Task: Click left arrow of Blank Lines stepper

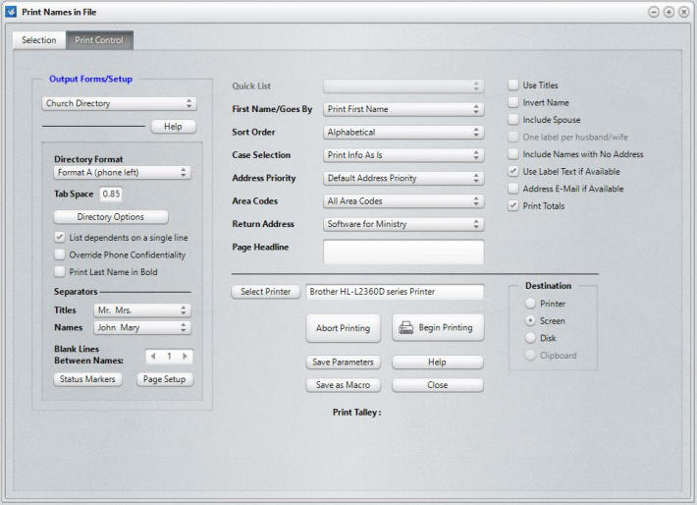Action: [x=153, y=357]
